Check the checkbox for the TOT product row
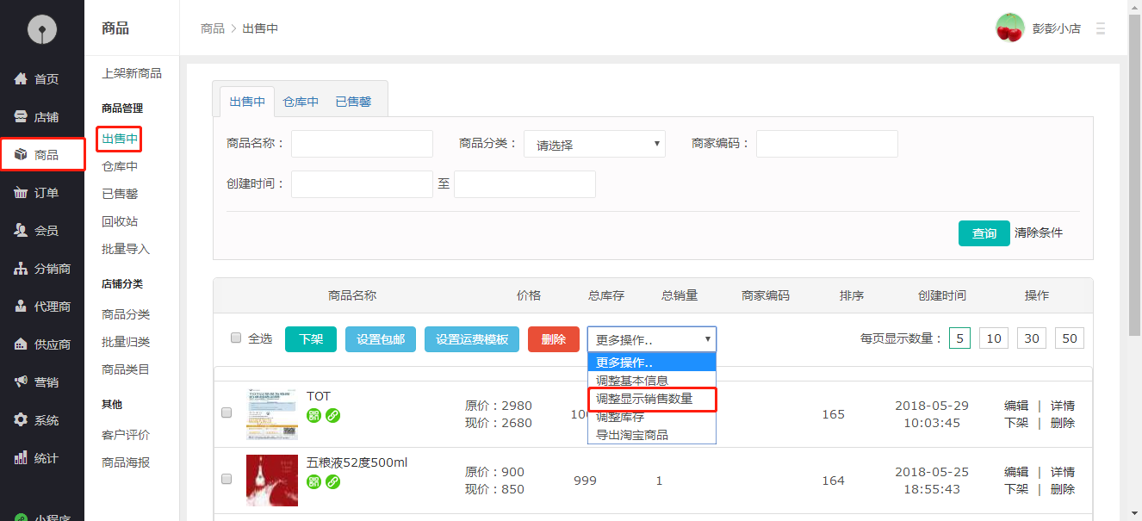This screenshot has height=521, width=1142. tap(227, 412)
